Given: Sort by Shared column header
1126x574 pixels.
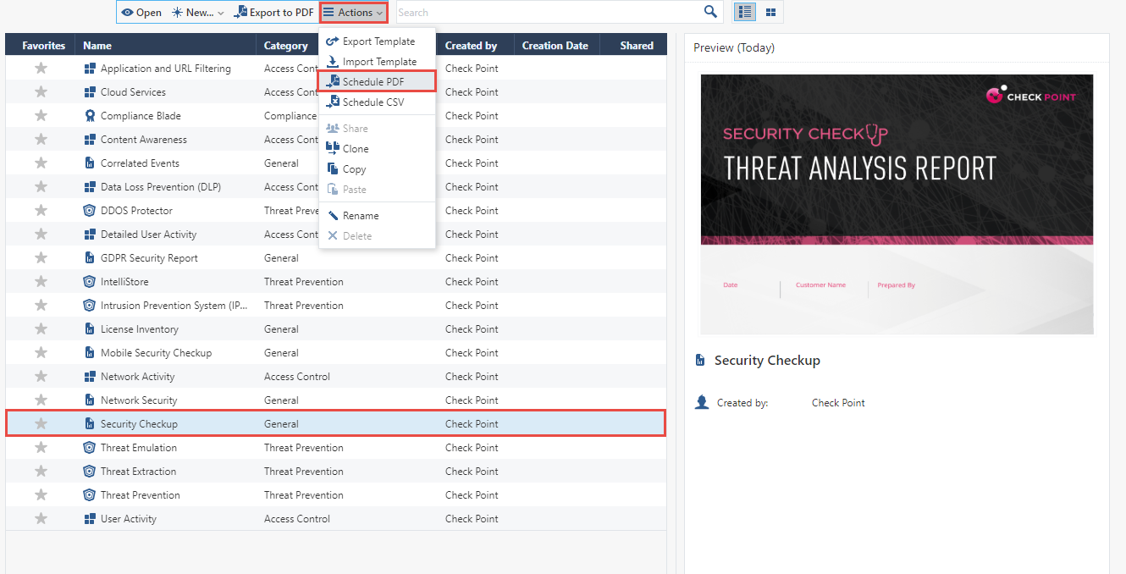Looking at the screenshot, I should point(636,46).
